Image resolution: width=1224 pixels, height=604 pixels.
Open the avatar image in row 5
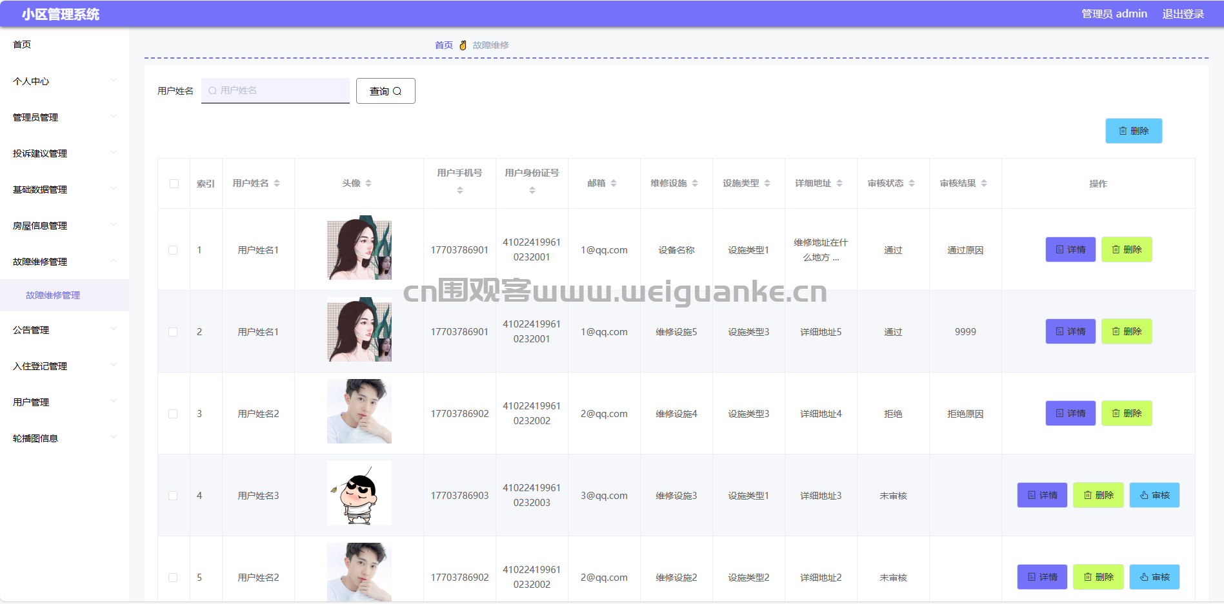359,572
